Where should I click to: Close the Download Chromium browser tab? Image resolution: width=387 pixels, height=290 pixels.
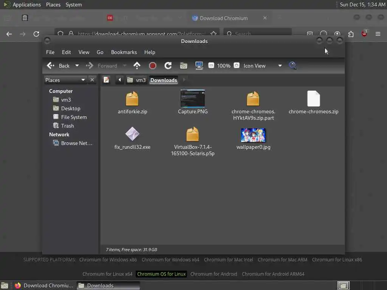click(x=265, y=18)
